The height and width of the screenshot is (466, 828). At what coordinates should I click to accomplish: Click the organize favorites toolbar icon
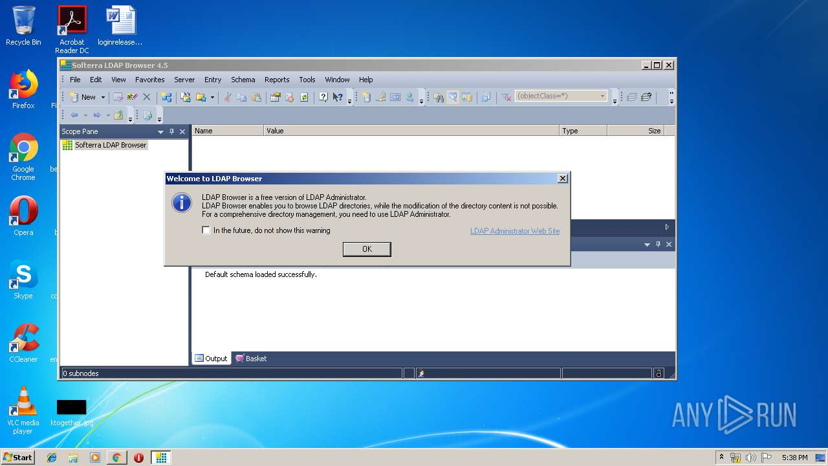[186, 97]
